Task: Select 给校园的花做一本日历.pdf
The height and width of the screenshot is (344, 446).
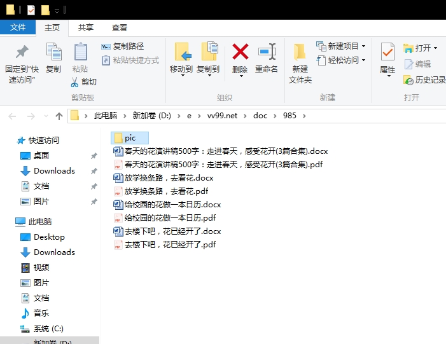Action: 164,217
